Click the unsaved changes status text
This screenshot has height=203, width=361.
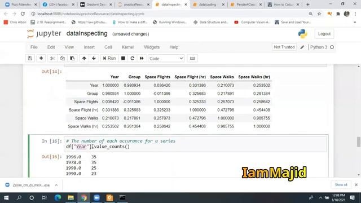[x=130, y=34]
